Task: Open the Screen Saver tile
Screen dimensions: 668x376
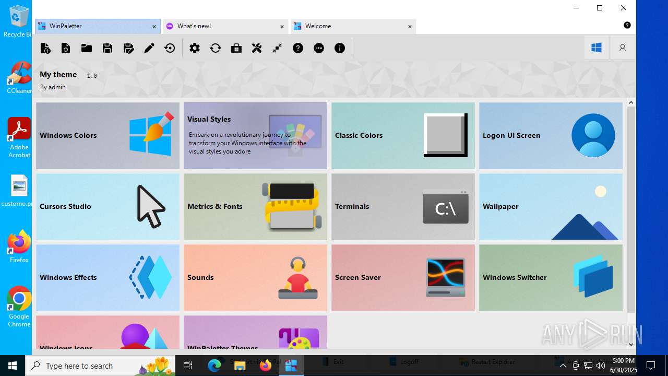Action: (x=403, y=278)
